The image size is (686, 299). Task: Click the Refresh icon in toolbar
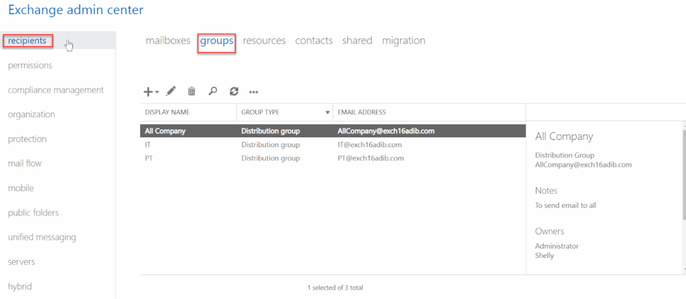(x=233, y=92)
